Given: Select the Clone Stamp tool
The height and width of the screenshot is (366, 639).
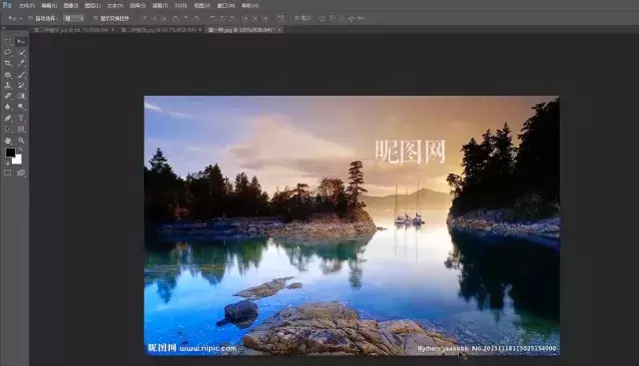Looking at the screenshot, I should coord(8,86).
